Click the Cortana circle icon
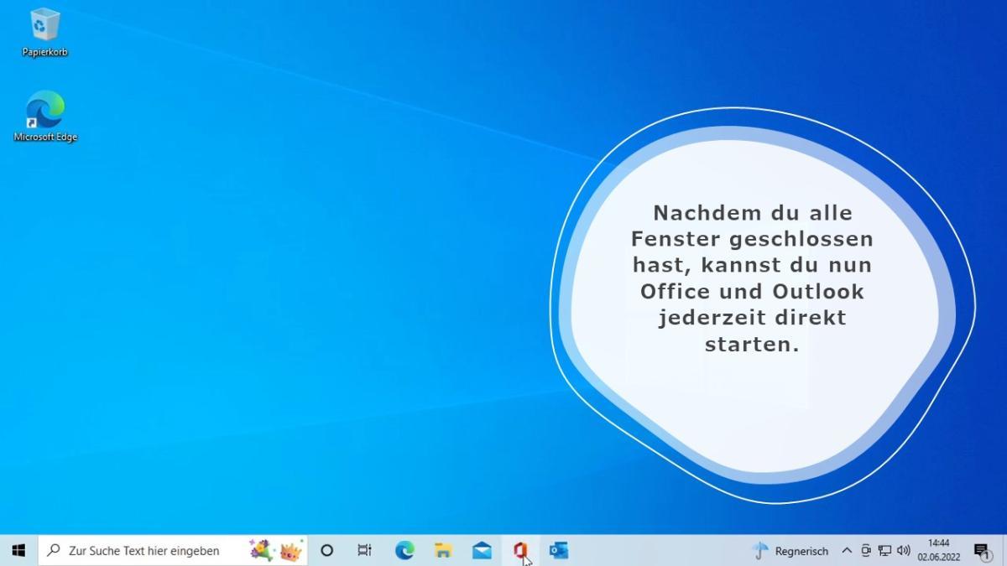 pos(327,550)
